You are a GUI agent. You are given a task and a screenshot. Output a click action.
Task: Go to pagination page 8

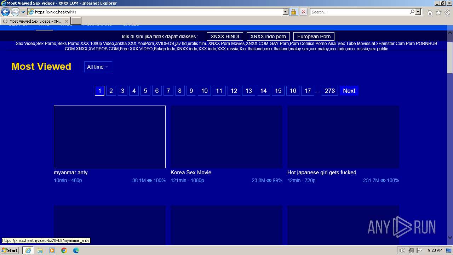point(180,91)
